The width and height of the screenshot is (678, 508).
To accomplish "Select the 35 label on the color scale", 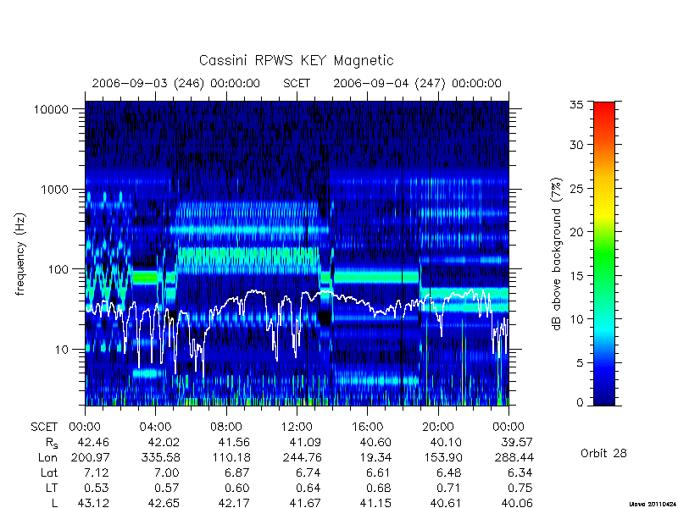I will click(x=576, y=105).
